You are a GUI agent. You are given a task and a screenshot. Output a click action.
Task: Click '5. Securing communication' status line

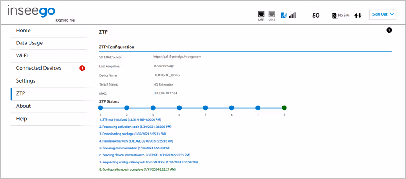(x=134, y=148)
